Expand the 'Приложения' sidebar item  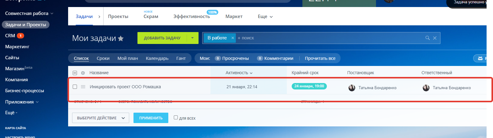[x=22, y=102]
